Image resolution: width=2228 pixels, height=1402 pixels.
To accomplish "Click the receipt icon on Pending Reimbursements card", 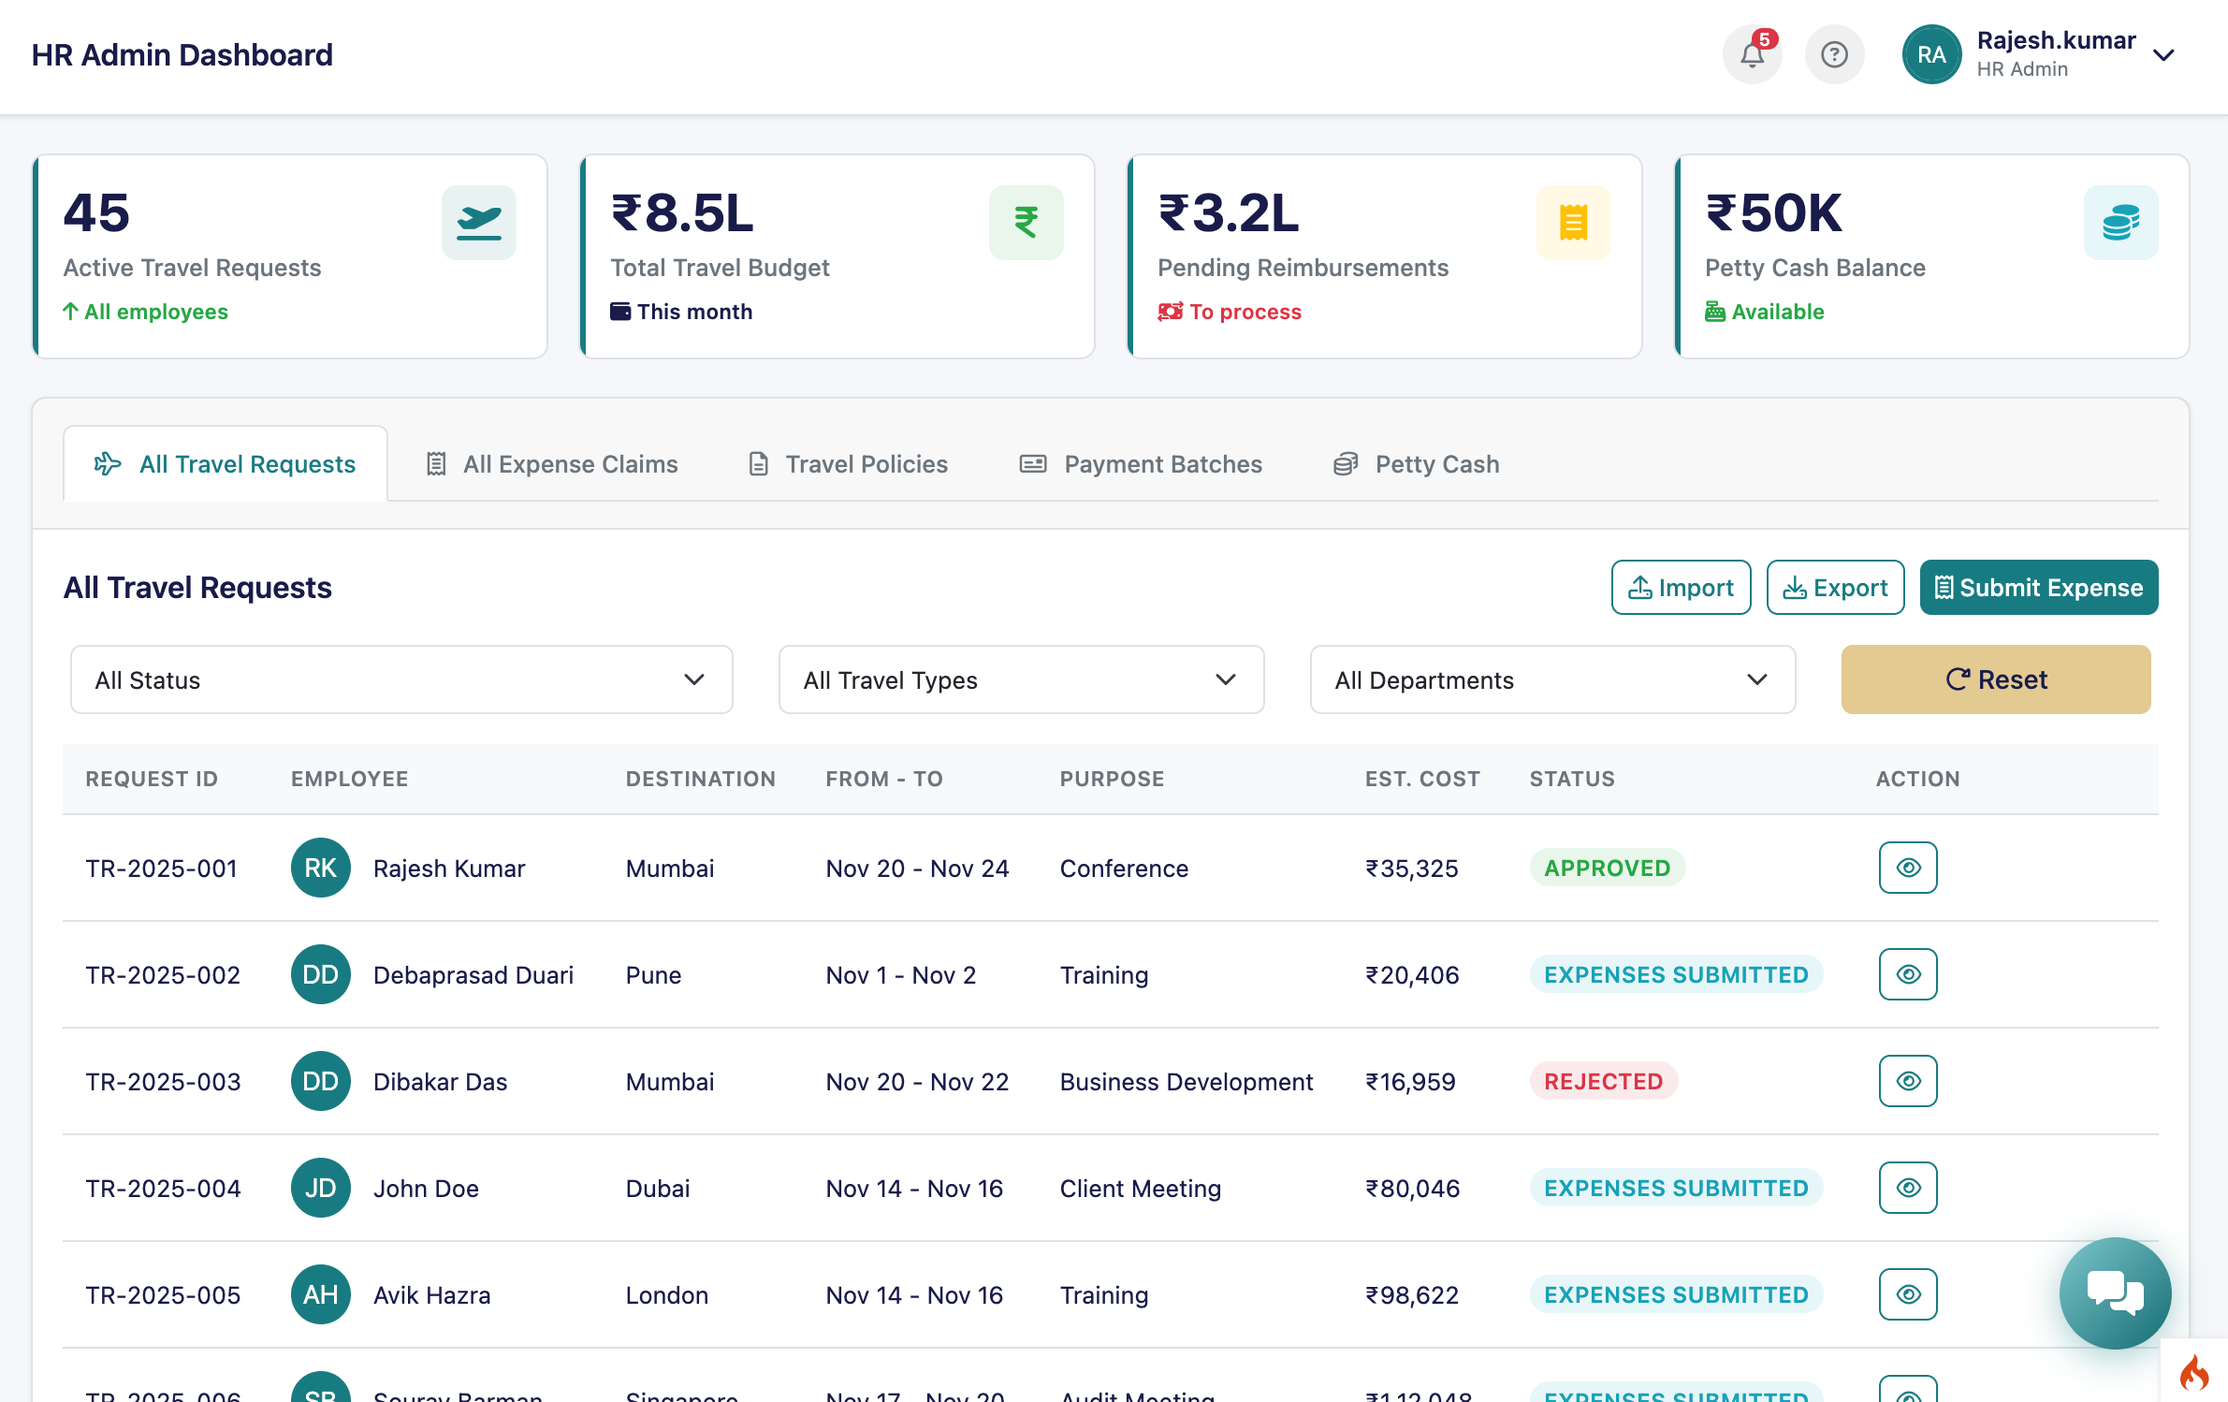I will click(1573, 222).
